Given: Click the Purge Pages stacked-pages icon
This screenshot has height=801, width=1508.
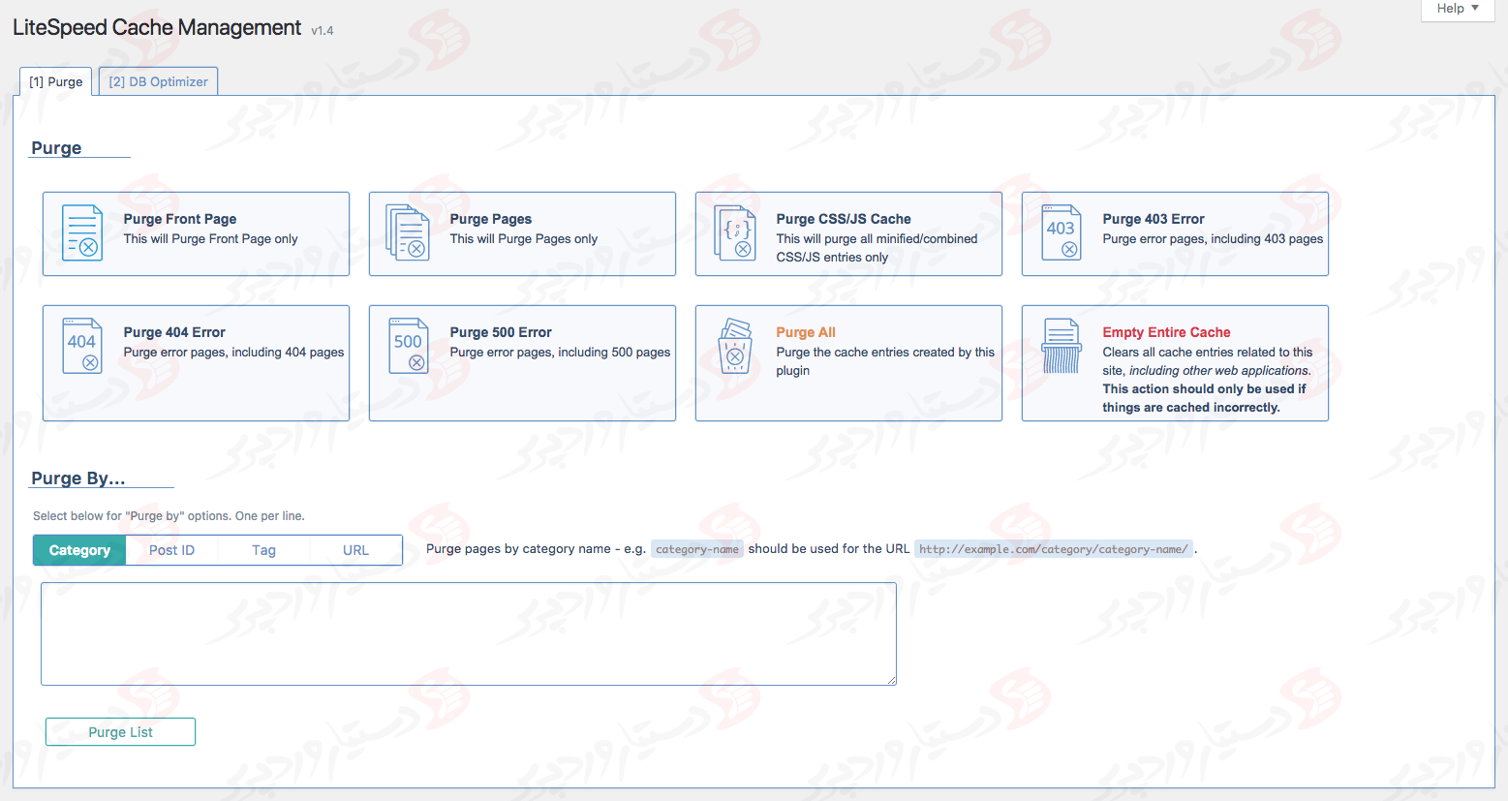Looking at the screenshot, I should (408, 232).
